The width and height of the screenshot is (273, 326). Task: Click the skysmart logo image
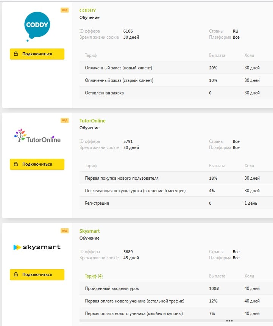coord(37,247)
